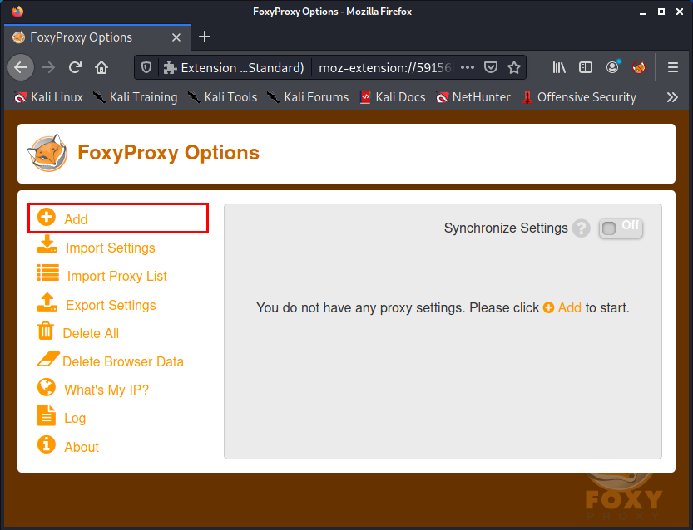Screen dimensions: 693x530
Task: Click the What's My IP globe icon
Action: (47, 387)
